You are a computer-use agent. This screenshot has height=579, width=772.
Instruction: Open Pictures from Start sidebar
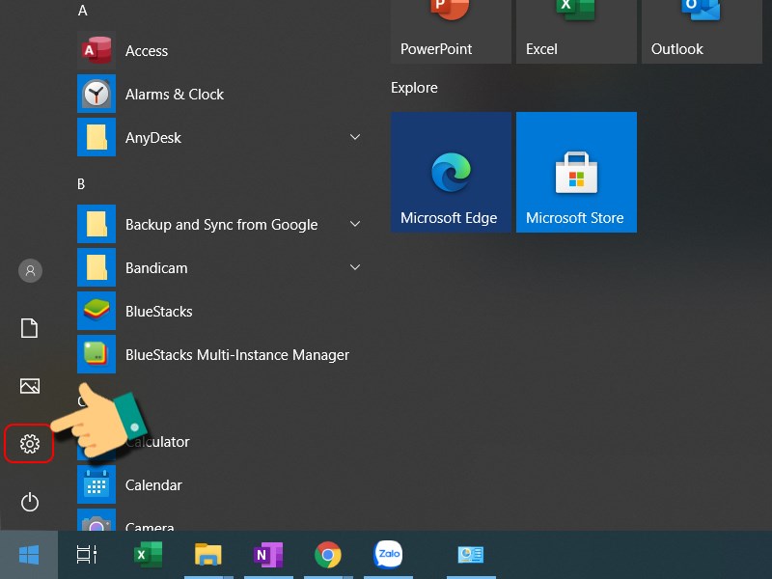tap(30, 386)
